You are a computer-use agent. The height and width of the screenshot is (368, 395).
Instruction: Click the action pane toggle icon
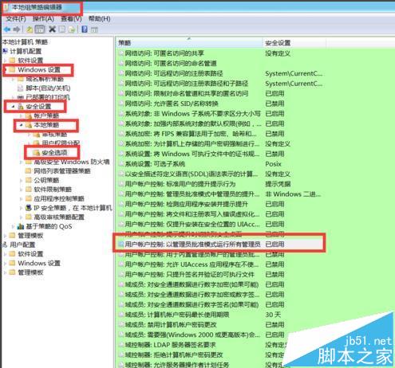coord(94,29)
